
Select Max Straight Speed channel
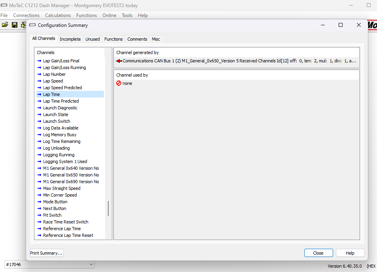[70, 189]
